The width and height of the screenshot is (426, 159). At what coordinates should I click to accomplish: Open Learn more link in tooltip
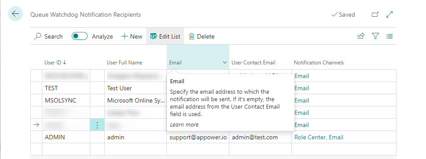click(x=184, y=125)
